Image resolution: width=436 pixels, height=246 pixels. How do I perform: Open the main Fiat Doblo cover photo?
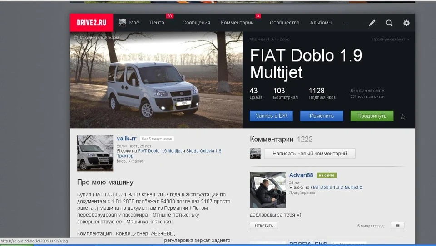pyautogui.click(x=156, y=80)
